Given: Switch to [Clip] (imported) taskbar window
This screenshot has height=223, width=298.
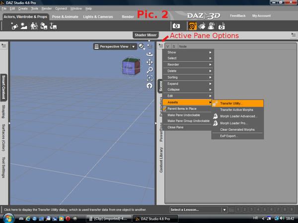Looking at the screenshot, I should click(x=109, y=219).
